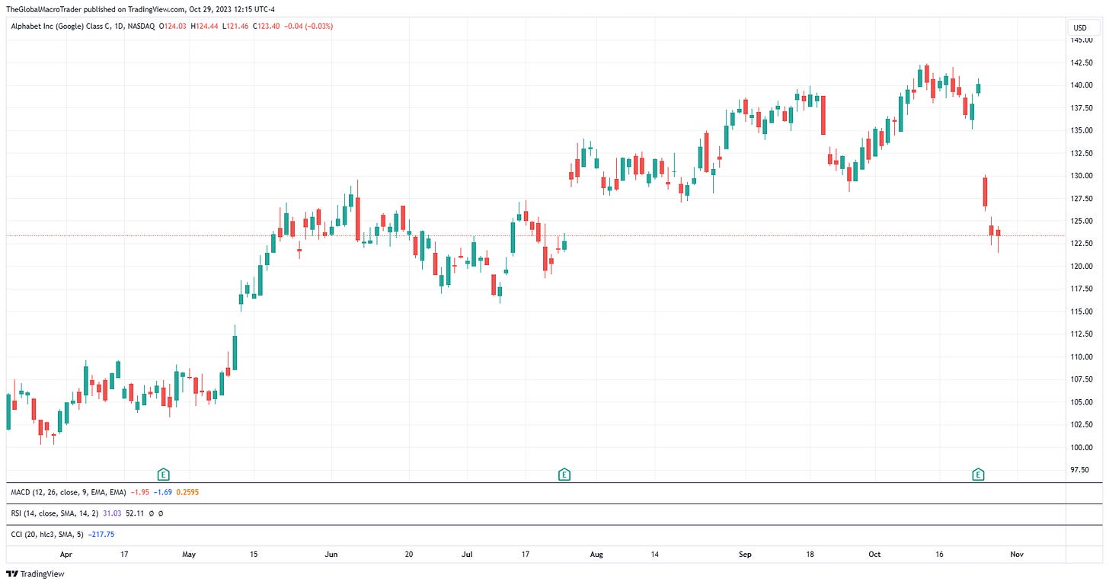The width and height of the screenshot is (1109, 585).
Task: Click the May label on the time axis
Action: 190,555
